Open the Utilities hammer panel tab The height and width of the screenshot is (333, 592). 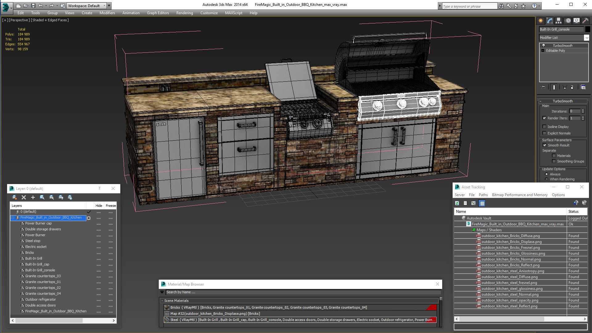coord(585,21)
